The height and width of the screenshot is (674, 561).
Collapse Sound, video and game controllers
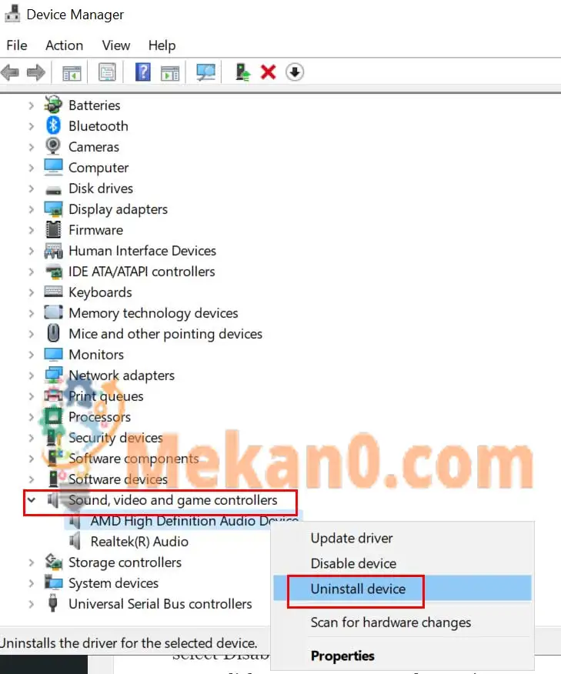tap(31, 500)
